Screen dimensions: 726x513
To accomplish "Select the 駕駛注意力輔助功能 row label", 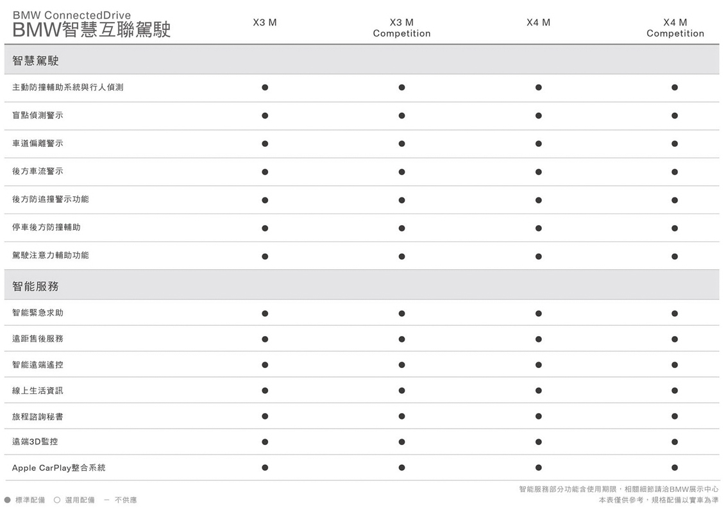I will tap(51, 256).
